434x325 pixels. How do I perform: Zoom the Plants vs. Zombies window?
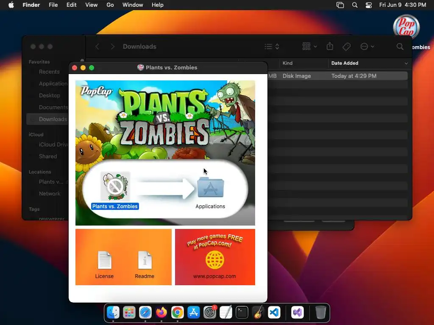pyautogui.click(x=92, y=68)
